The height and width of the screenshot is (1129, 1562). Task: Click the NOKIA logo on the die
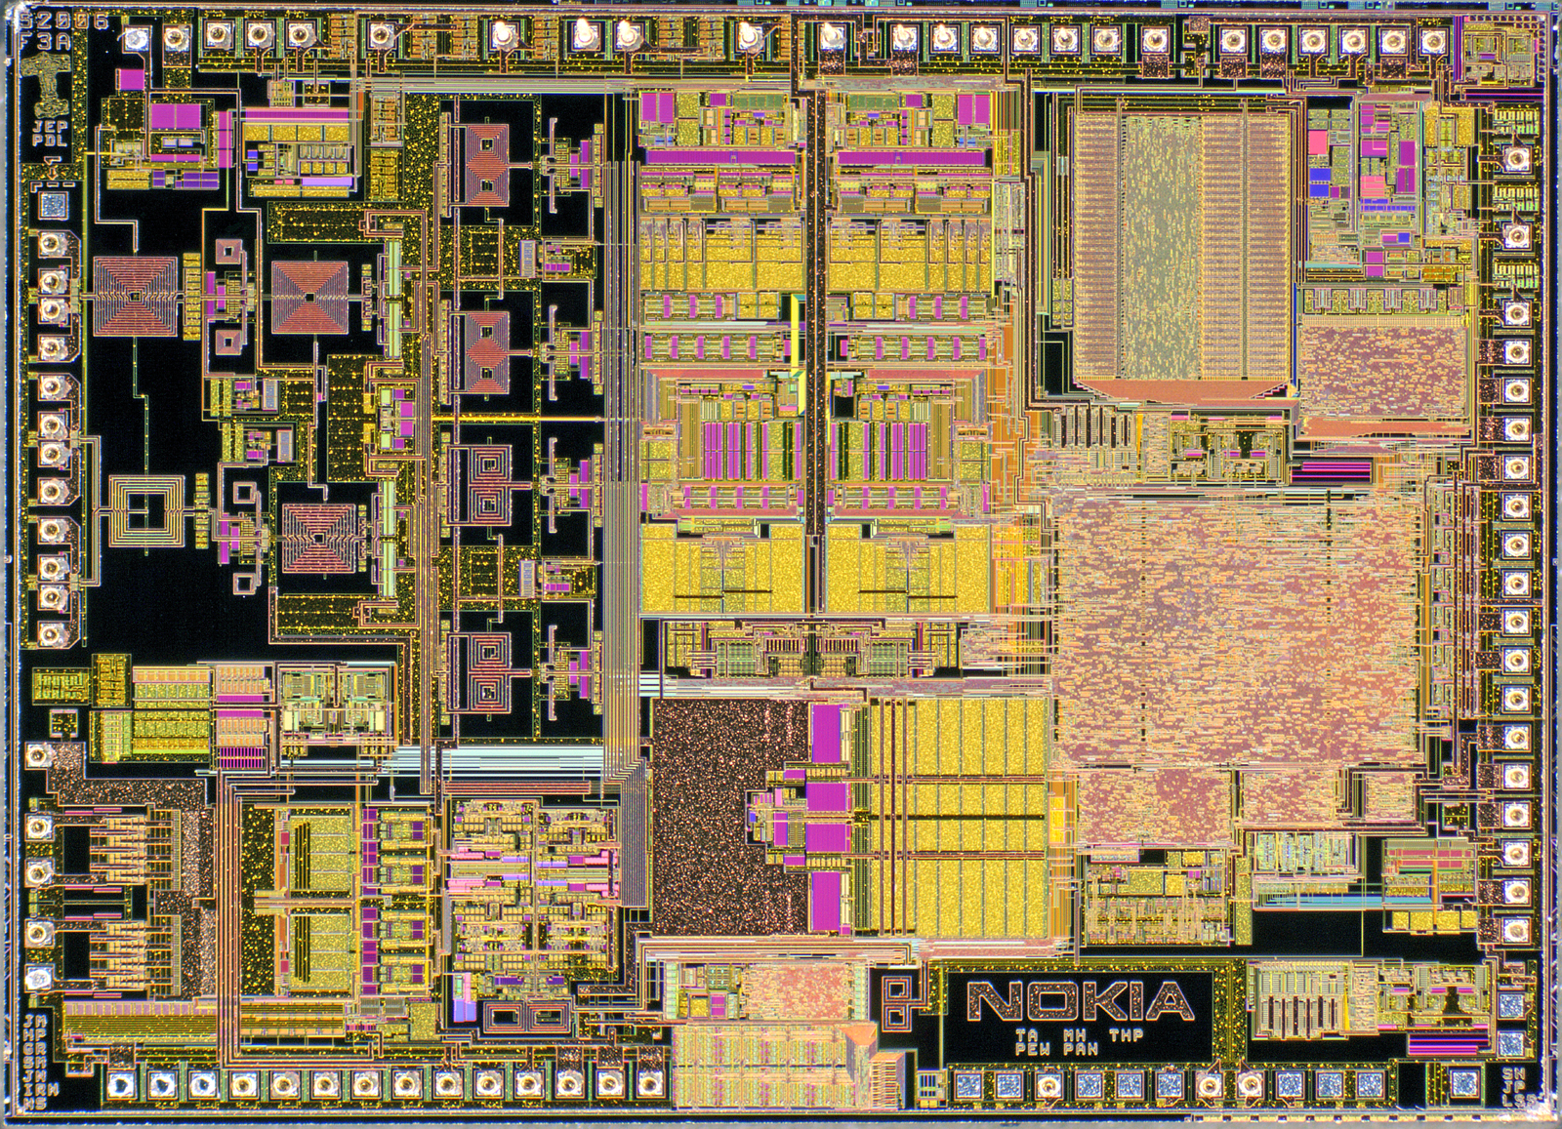[1079, 1001]
